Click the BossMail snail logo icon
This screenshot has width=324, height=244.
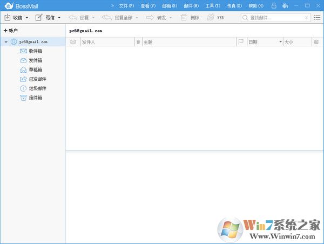tap(9, 6)
